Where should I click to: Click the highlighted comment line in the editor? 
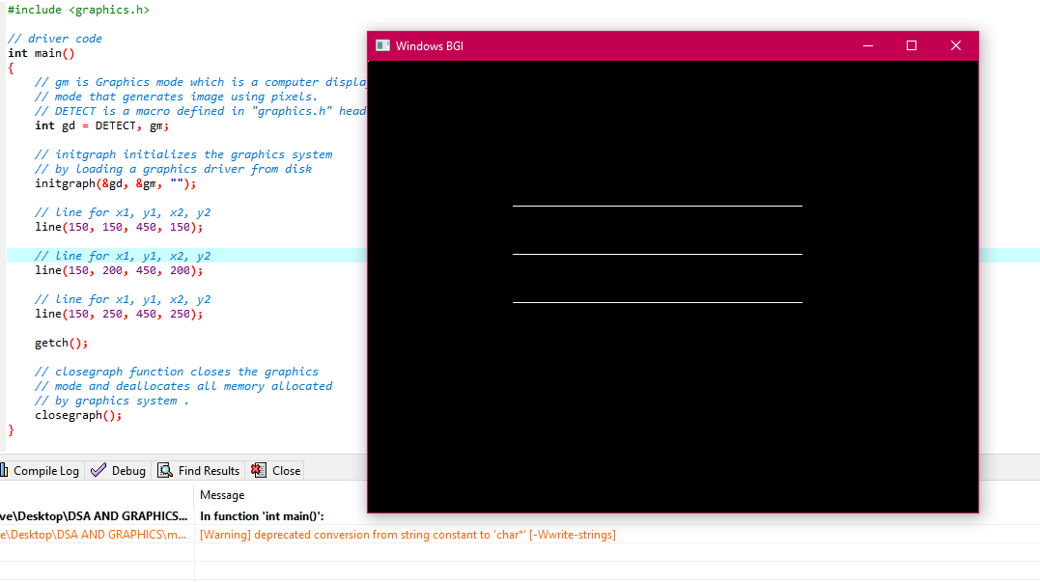(x=121, y=255)
